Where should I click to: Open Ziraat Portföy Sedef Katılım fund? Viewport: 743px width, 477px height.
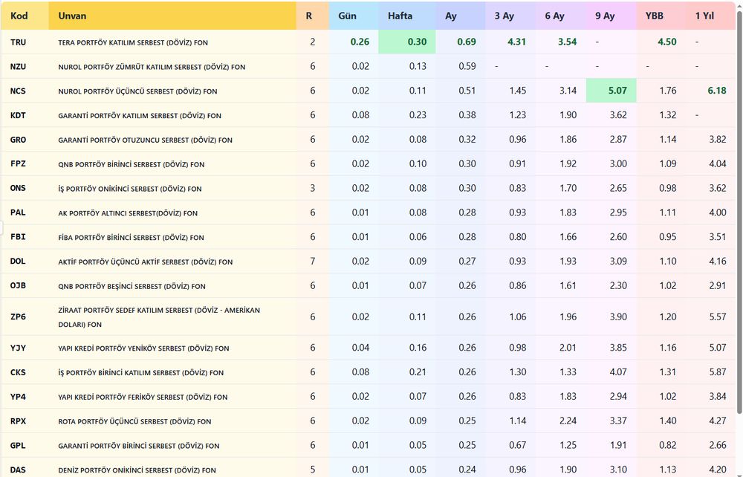159,317
